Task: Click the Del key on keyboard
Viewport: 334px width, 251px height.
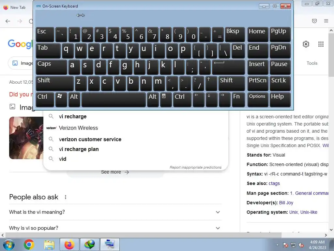Action: coord(238,51)
